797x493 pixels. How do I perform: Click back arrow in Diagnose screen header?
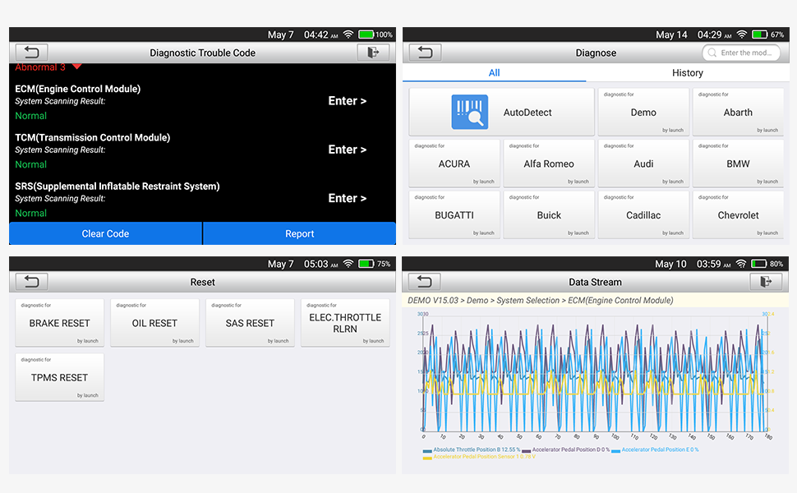coord(425,53)
